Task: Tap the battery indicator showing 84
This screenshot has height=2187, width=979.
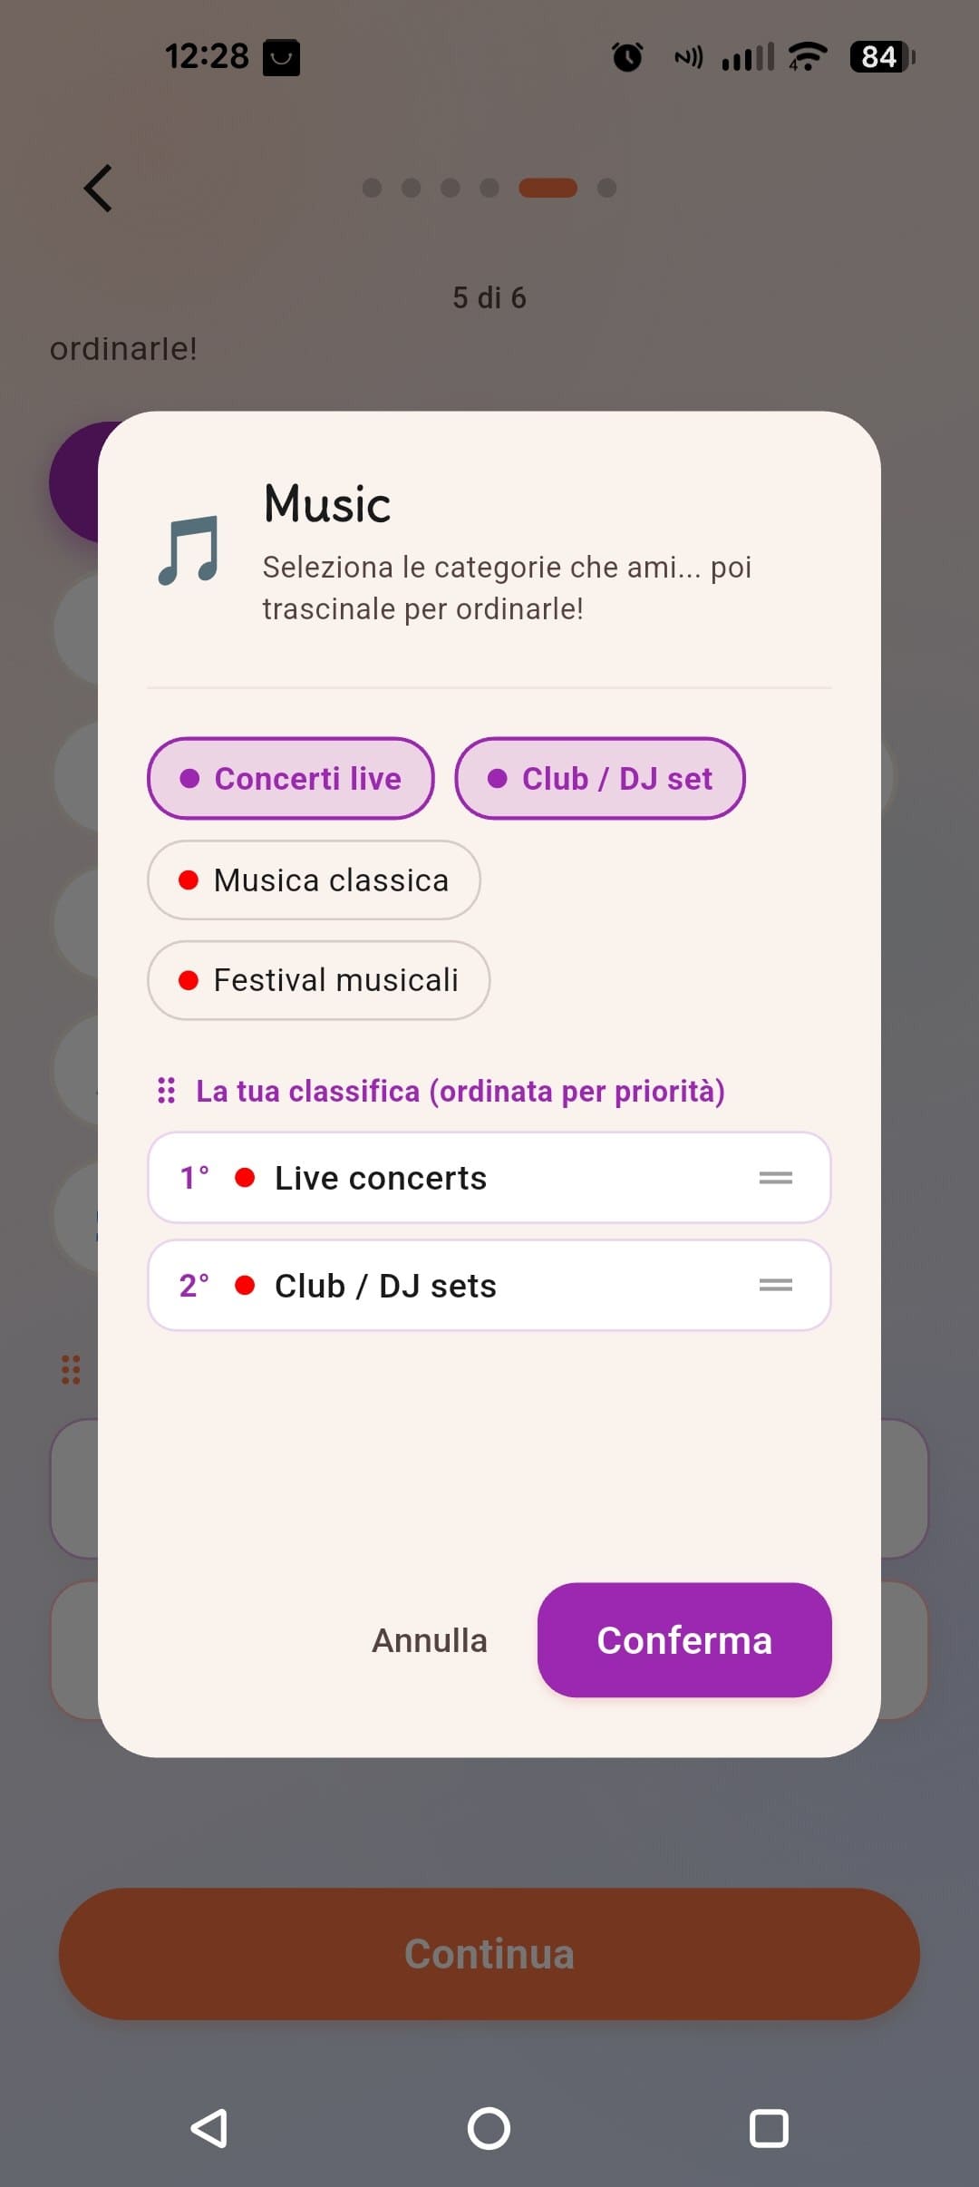Action: coord(882,57)
